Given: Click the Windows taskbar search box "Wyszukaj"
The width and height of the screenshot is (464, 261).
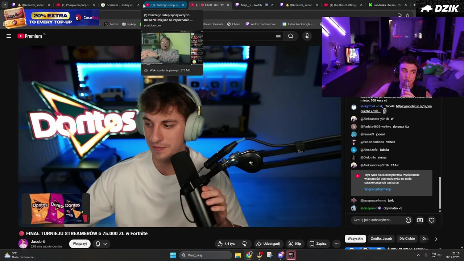Looking at the screenshot, I should click(x=206, y=255).
